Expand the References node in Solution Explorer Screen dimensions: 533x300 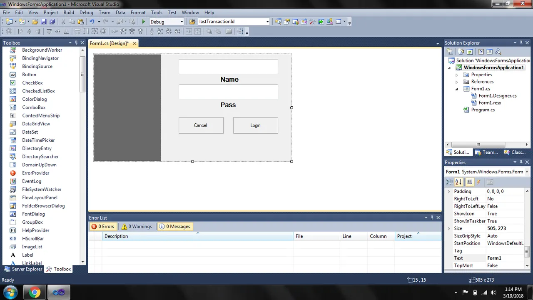(x=457, y=82)
